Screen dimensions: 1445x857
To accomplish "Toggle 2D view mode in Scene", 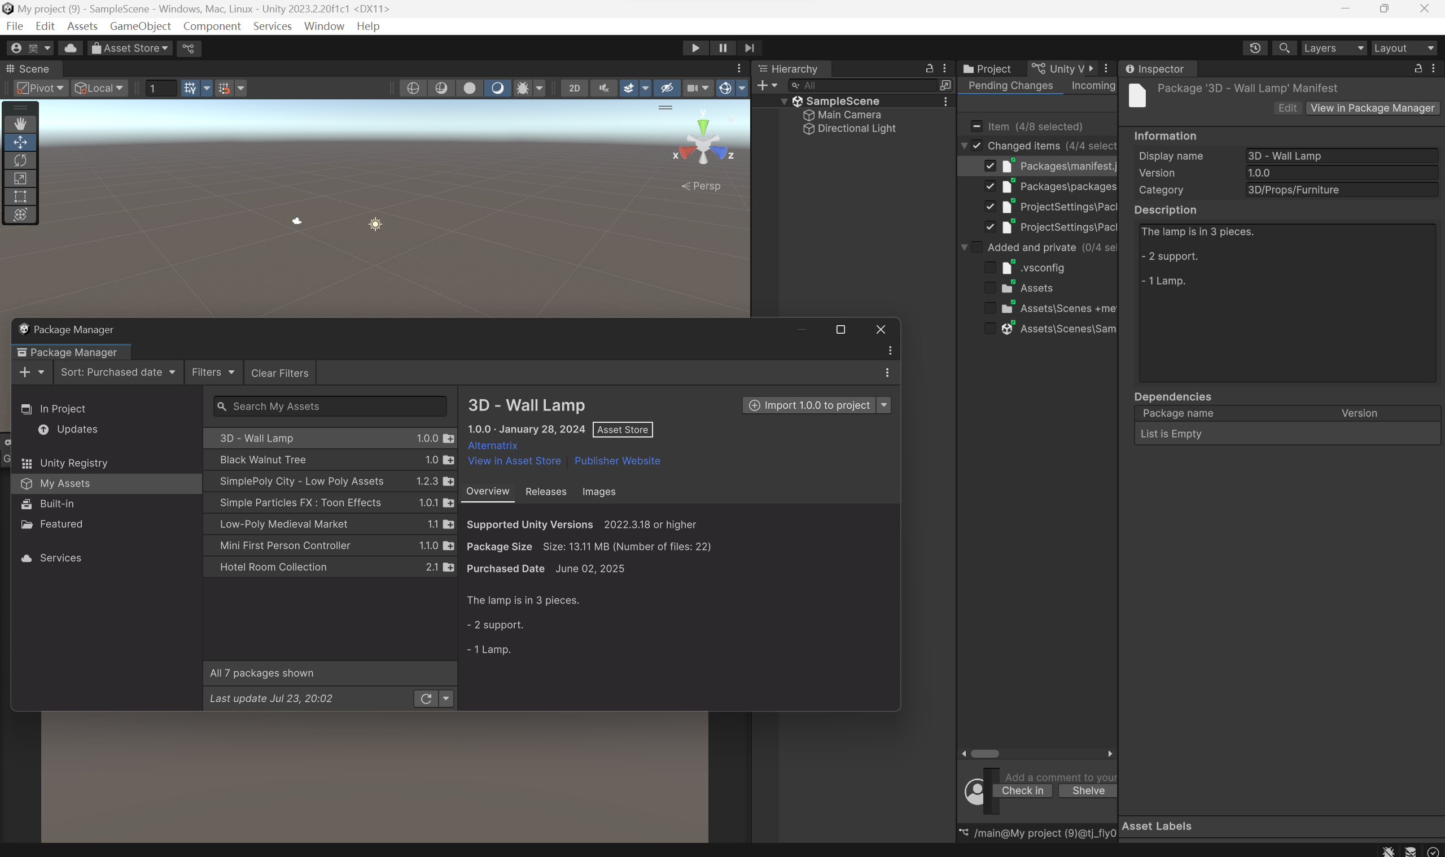I will click(575, 88).
